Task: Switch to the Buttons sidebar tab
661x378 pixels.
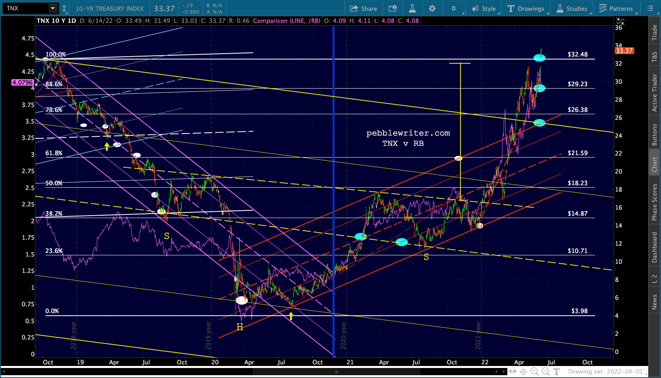Action: (x=655, y=134)
